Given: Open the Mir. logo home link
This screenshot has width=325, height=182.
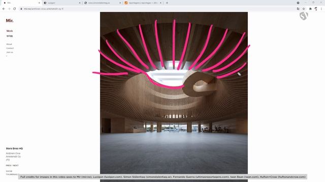Looking at the screenshot, I should pos(10,21).
